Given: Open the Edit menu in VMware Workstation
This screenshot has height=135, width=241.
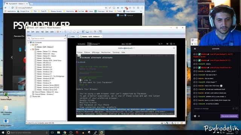Looking at the screenshot, I should pyautogui.click(x=33, y=32).
